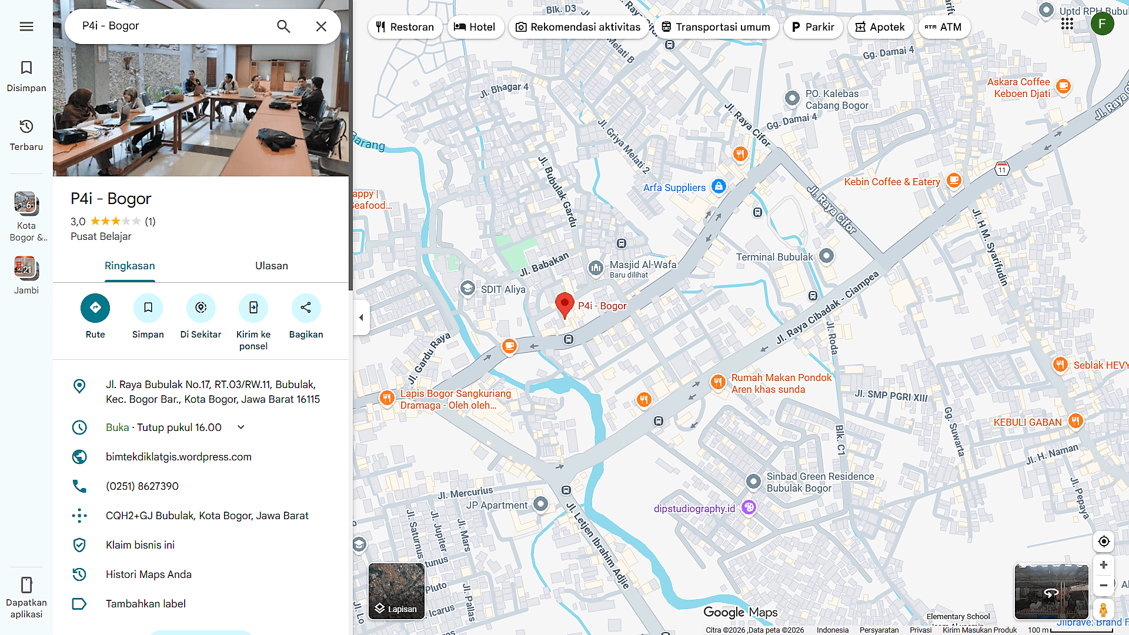The image size is (1129, 635).
Task: Click Masjid Al-Wafa map marker
Action: coord(596,268)
